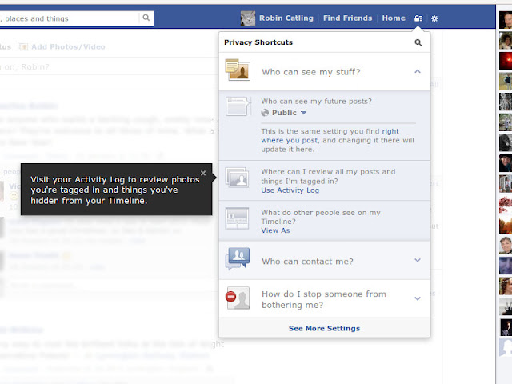512x384 pixels.
Task: Expand 'Who can contact me?' section
Action: pos(418,260)
